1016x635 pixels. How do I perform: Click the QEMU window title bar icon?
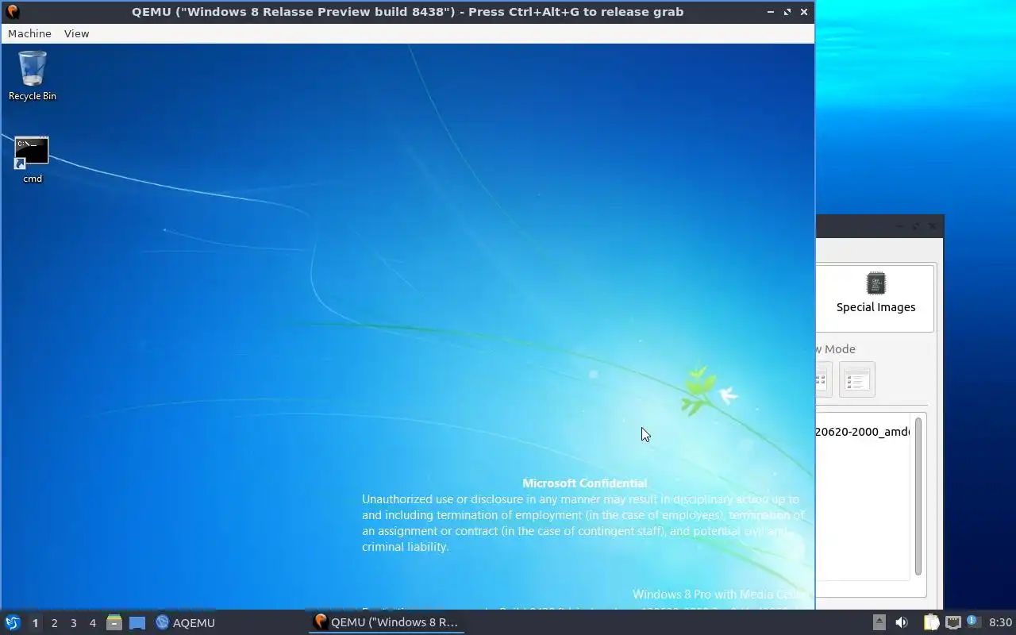coord(12,11)
